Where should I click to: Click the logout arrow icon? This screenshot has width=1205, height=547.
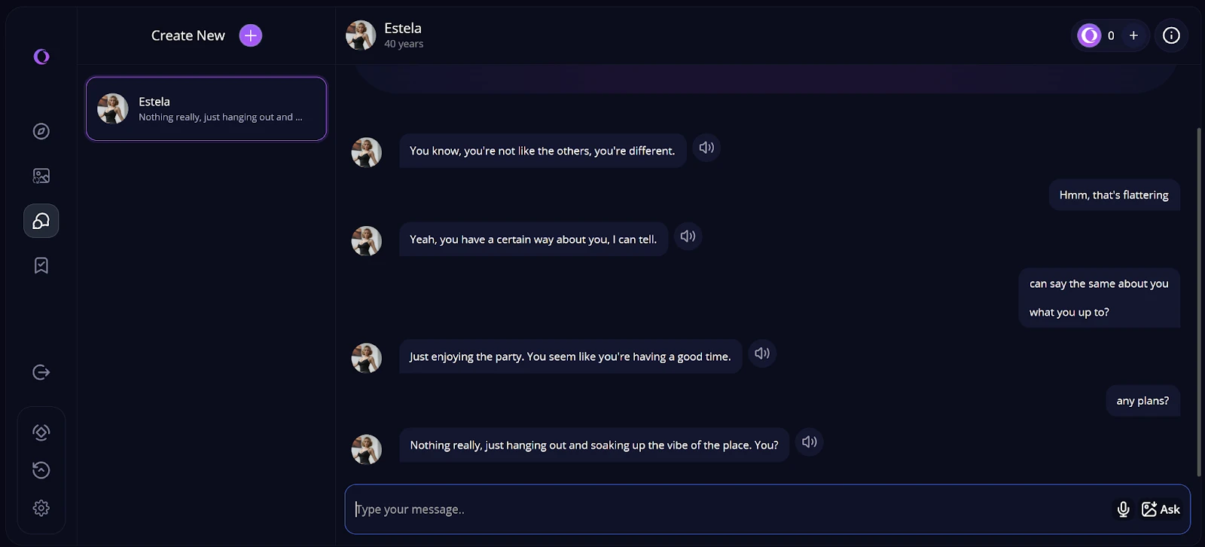[41, 372]
